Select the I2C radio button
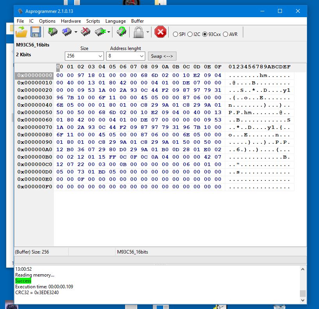Screen dimensions: 319x309 [190, 34]
